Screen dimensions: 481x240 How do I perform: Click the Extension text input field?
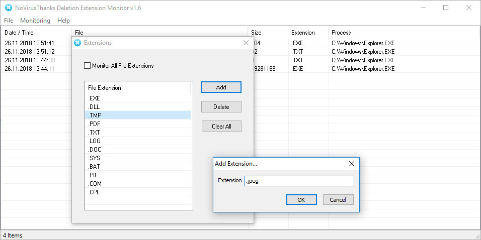299,181
